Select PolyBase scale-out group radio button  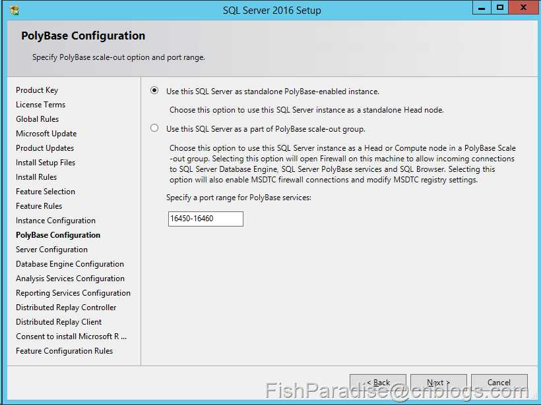point(154,128)
